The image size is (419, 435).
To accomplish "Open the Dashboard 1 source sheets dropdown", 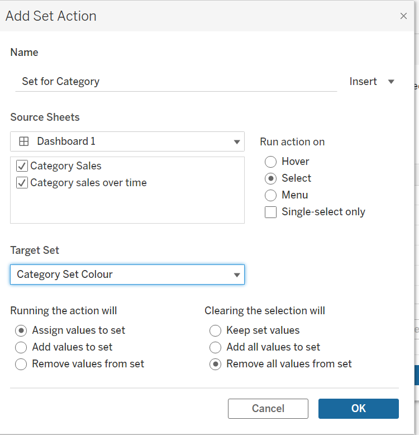I will [127, 141].
